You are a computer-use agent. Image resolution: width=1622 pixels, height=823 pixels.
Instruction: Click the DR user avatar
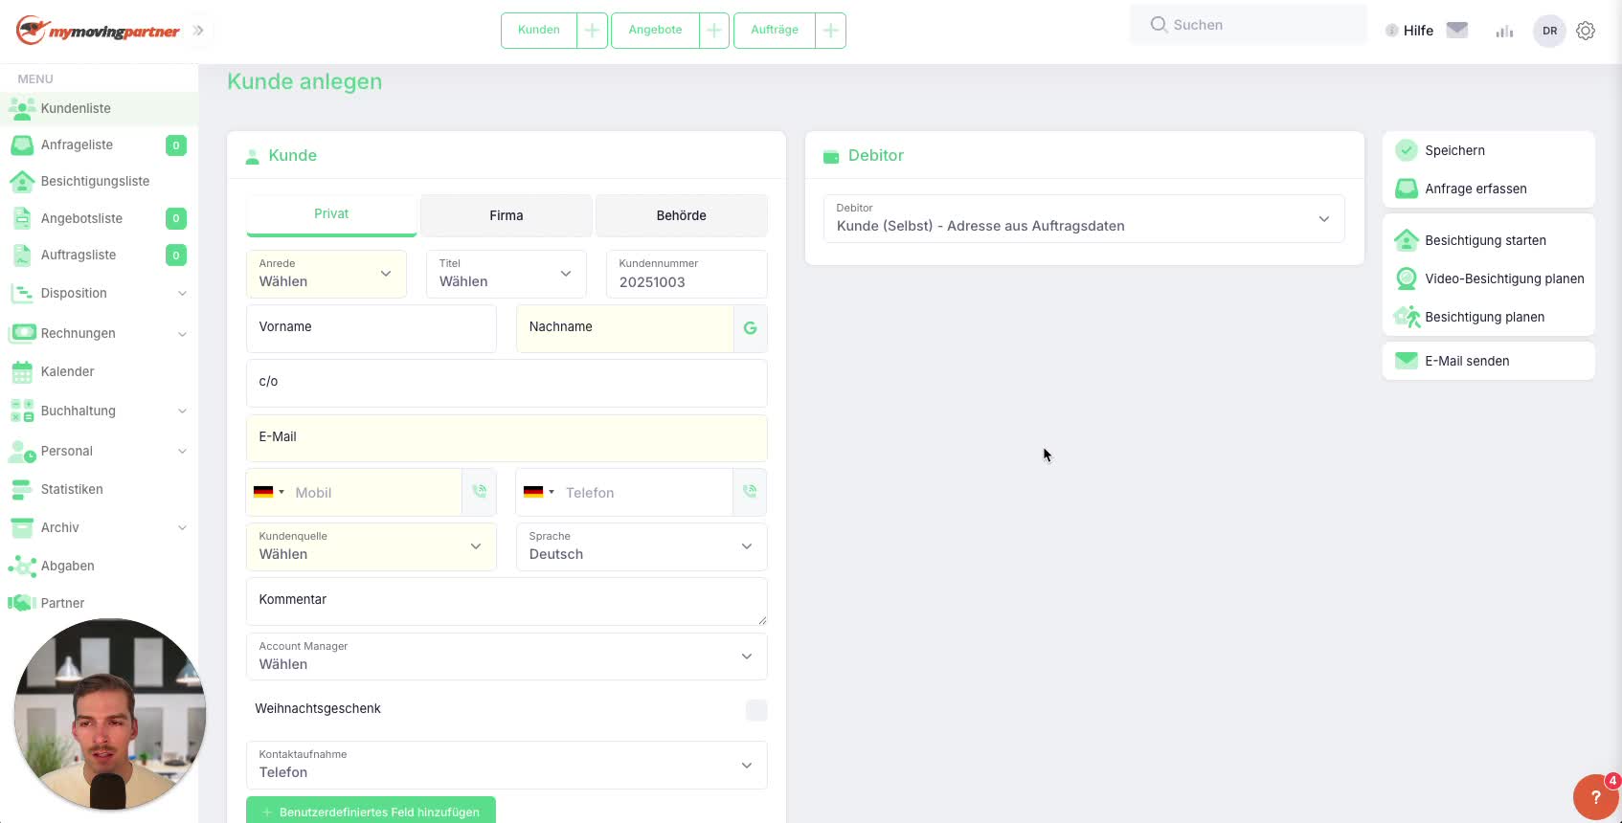[x=1549, y=31]
